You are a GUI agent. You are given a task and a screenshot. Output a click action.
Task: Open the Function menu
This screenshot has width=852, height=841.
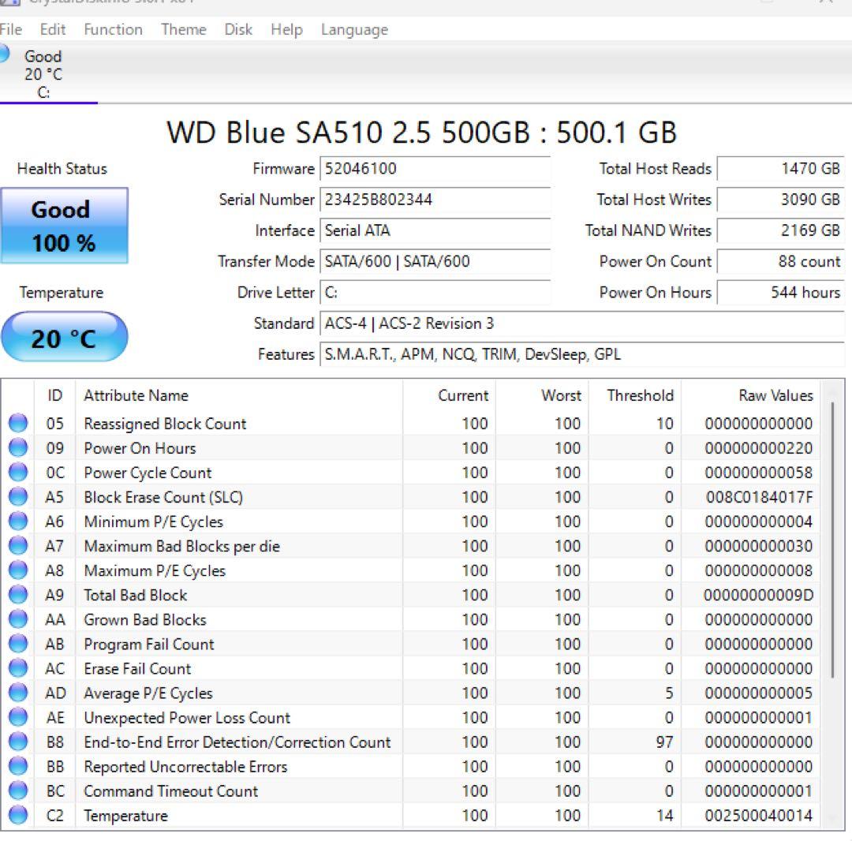tap(113, 29)
